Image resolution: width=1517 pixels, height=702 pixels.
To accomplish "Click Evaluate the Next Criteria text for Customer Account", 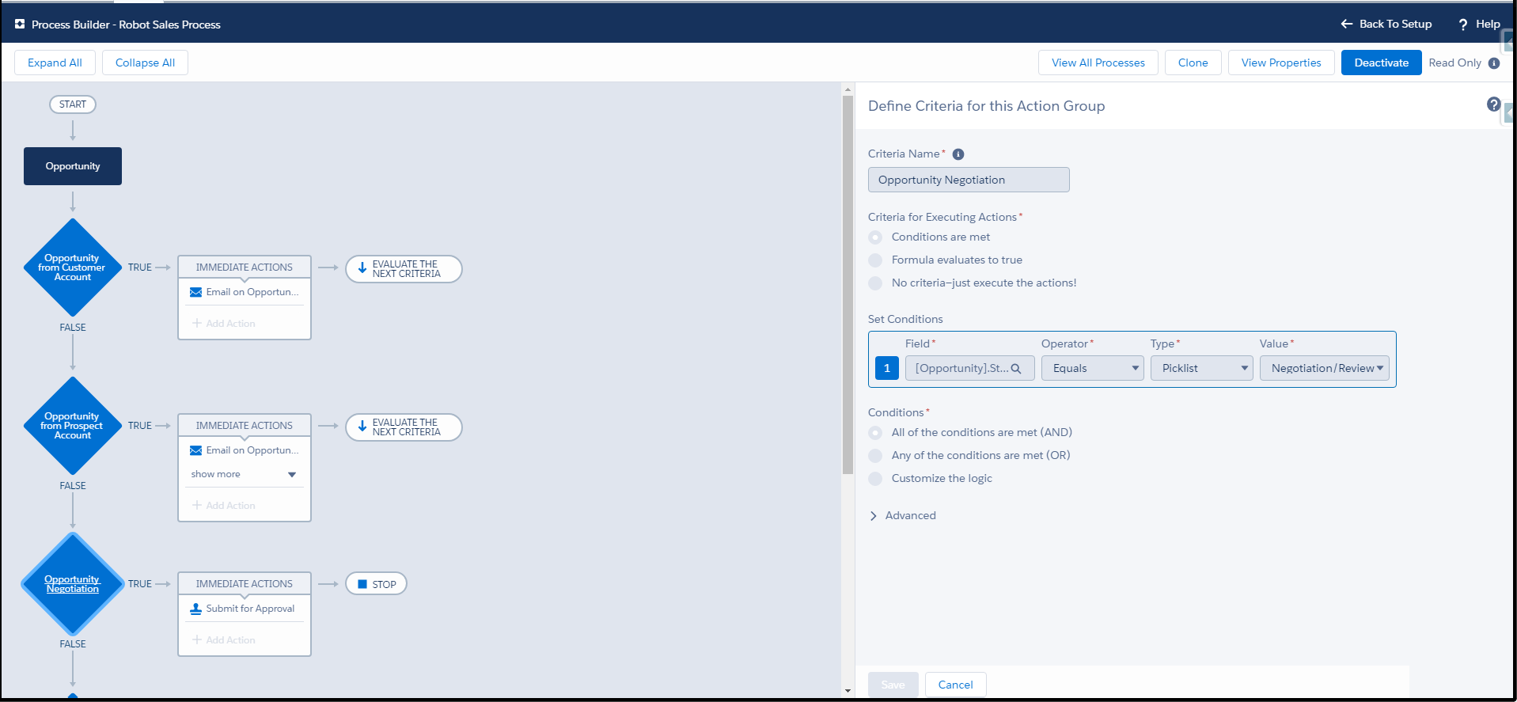I will [406, 269].
